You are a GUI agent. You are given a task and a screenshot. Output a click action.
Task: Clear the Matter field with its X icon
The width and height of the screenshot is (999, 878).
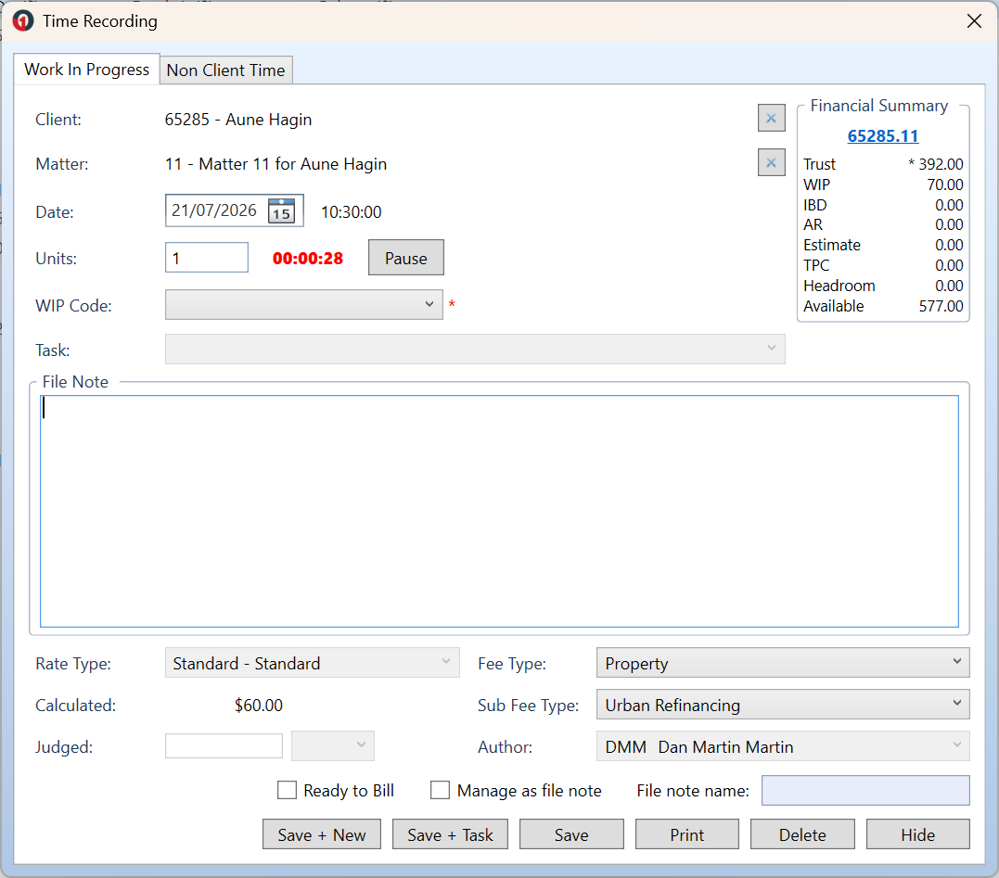pos(771,162)
